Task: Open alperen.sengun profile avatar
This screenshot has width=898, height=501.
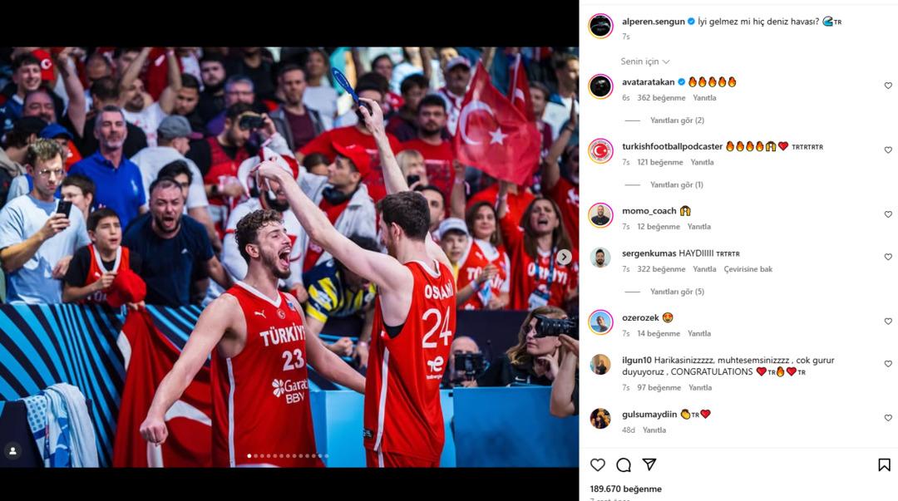Action: tap(601, 26)
